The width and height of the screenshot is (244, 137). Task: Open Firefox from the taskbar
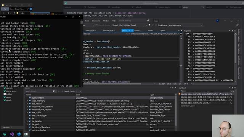(x=19, y=134)
